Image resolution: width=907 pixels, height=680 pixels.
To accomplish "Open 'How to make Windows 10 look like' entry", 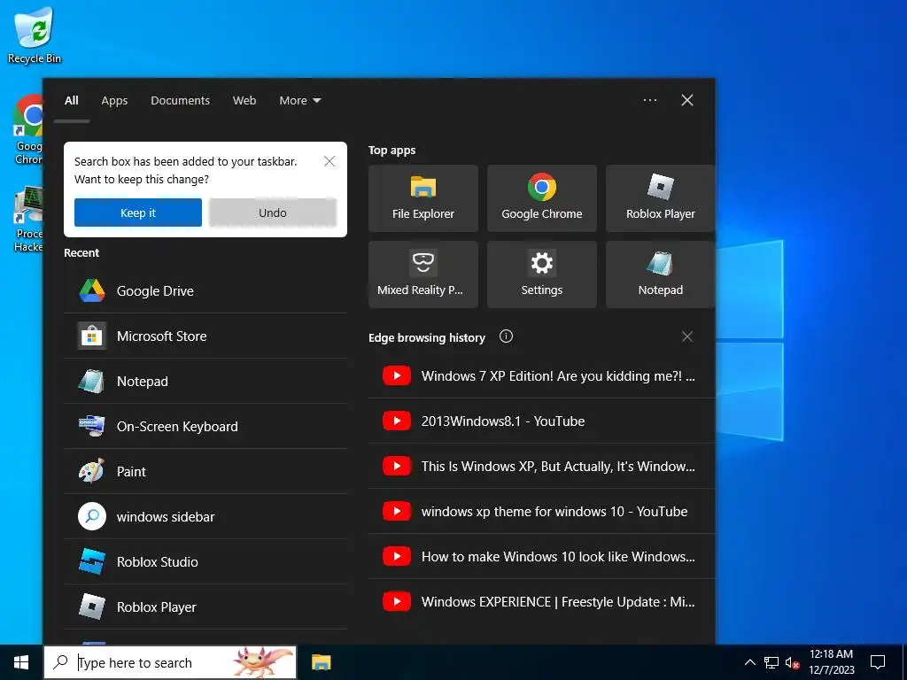I will click(541, 556).
